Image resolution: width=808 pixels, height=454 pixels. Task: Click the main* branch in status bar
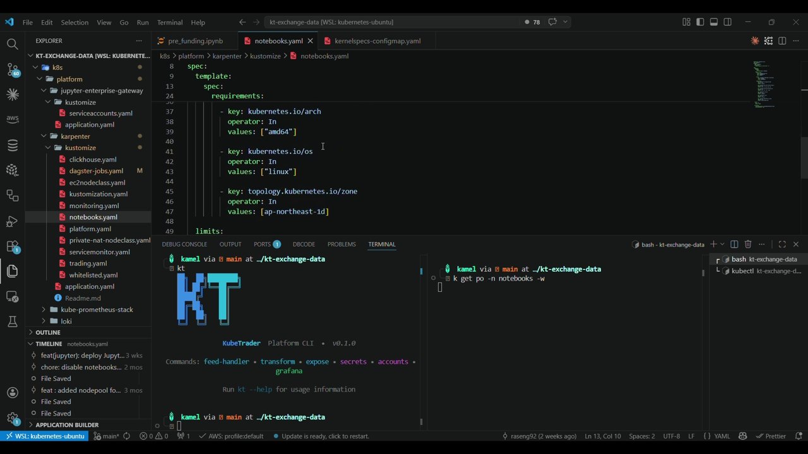[106, 436]
